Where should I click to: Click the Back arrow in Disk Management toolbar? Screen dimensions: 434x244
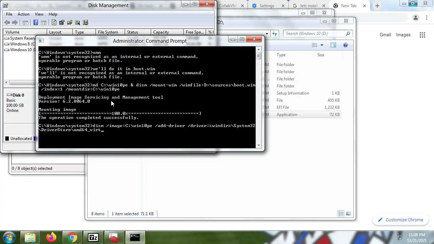7,23
